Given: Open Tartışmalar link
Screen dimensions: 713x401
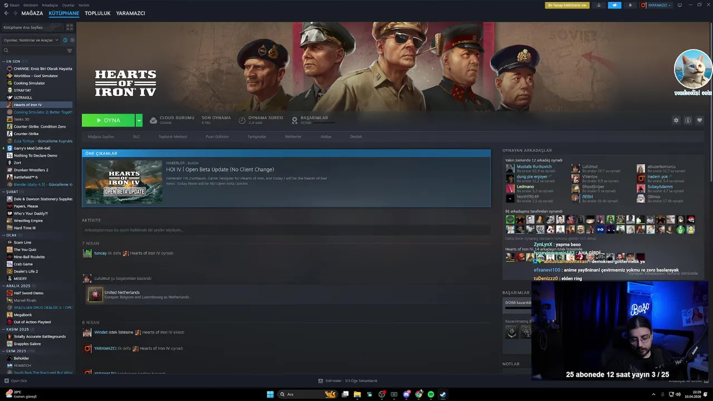Looking at the screenshot, I should coord(257,136).
